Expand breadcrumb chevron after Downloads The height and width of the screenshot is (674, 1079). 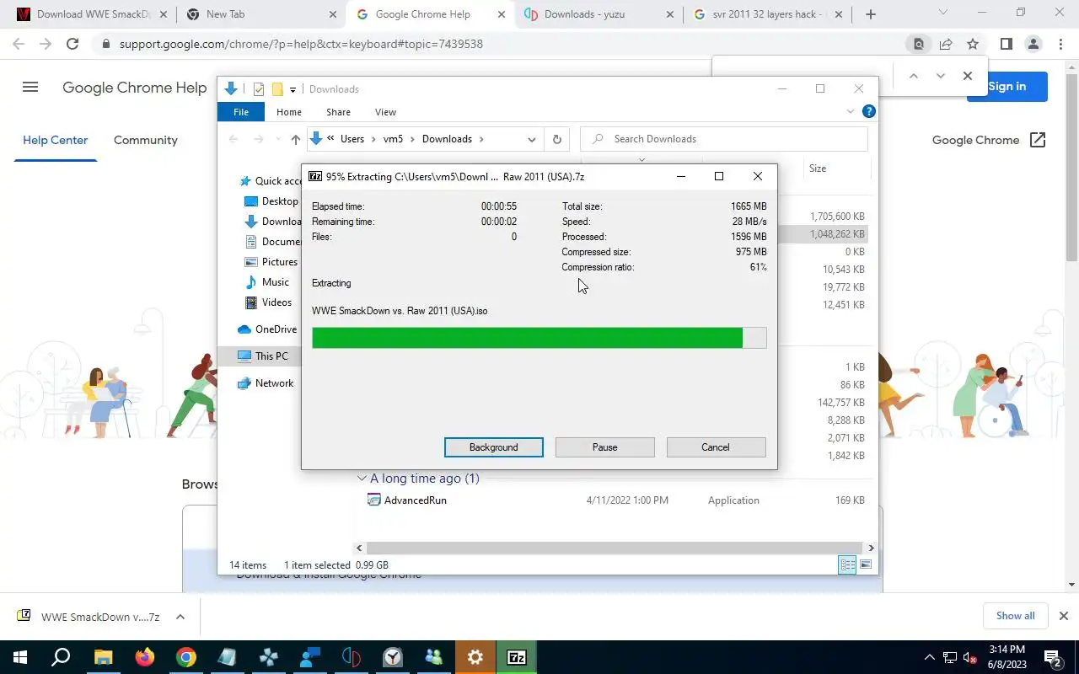(x=481, y=139)
